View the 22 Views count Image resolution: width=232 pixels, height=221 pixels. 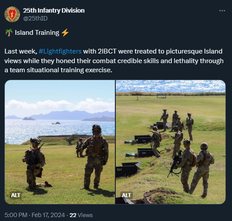(x=81, y=215)
